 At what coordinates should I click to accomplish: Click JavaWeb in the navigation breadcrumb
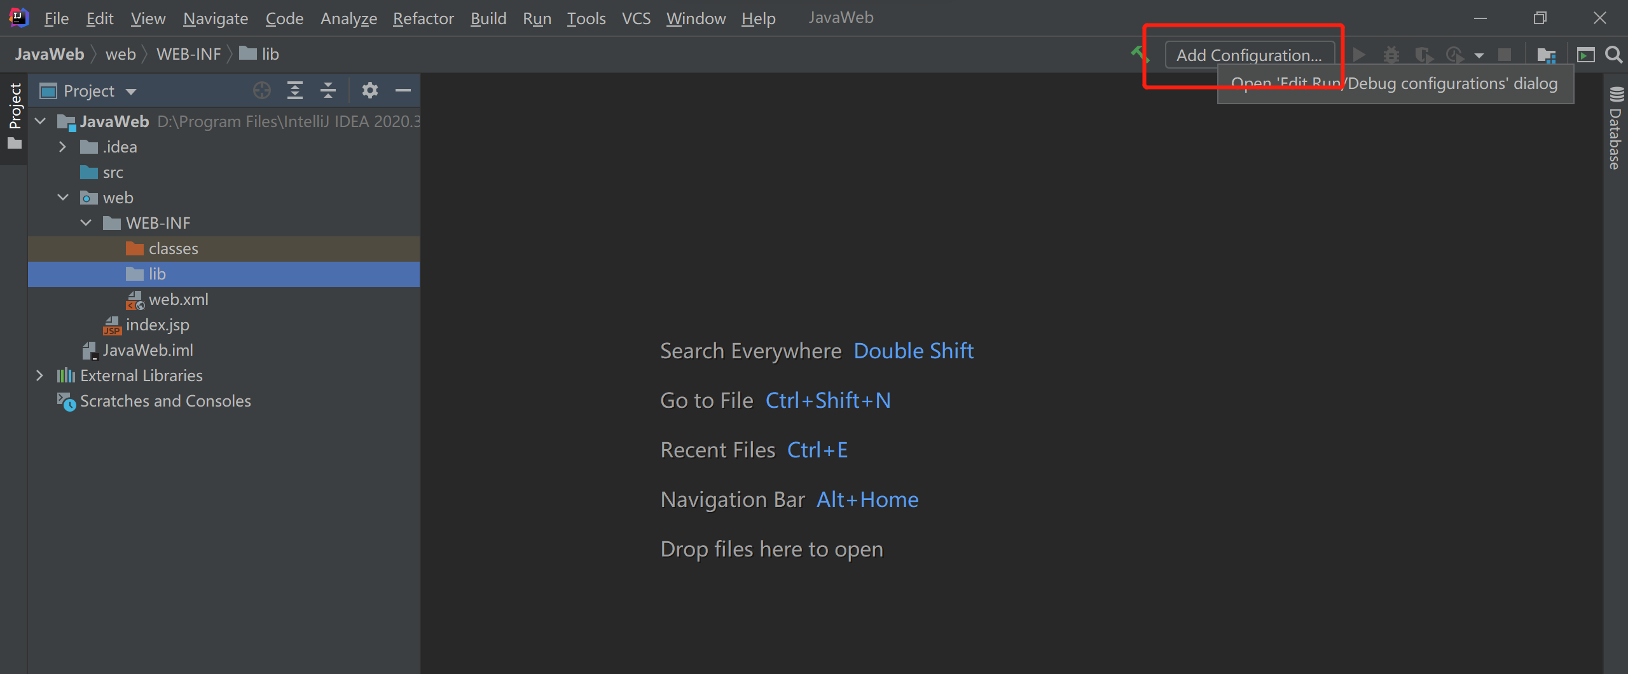[x=50, y=54]
